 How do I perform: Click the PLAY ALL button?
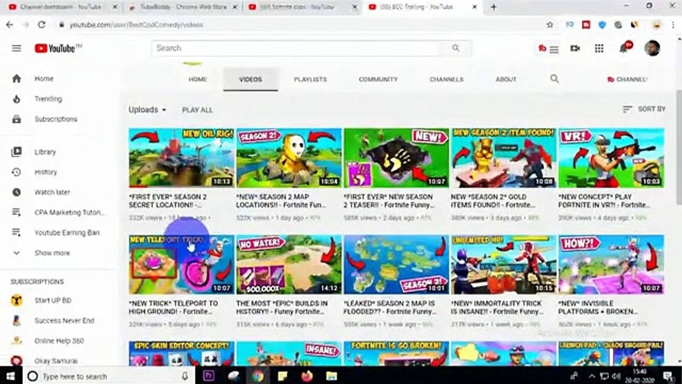pyautogui.click(x=197, y=110)
